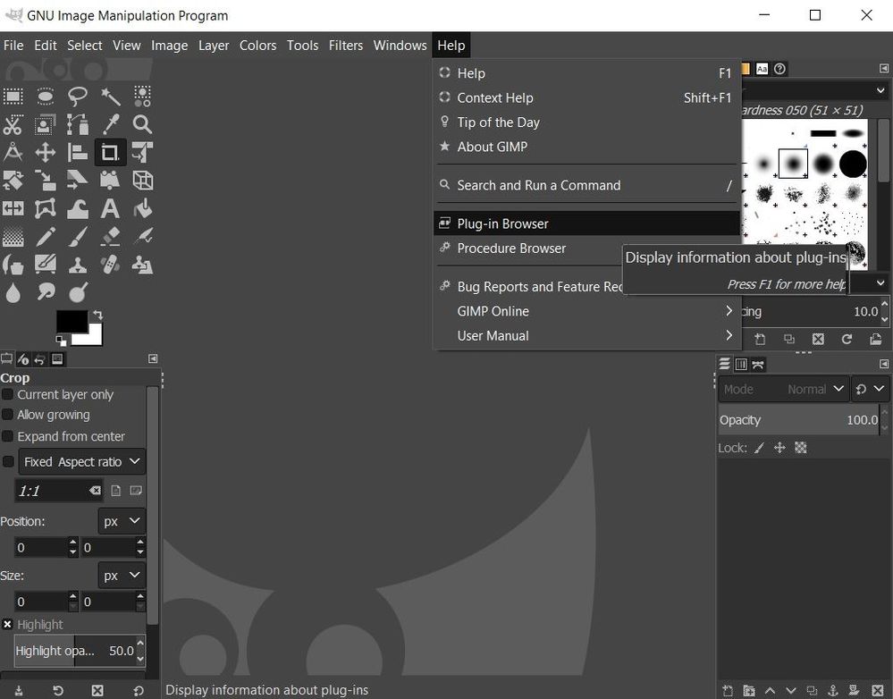Click the Size width input field

pos(41,602)
